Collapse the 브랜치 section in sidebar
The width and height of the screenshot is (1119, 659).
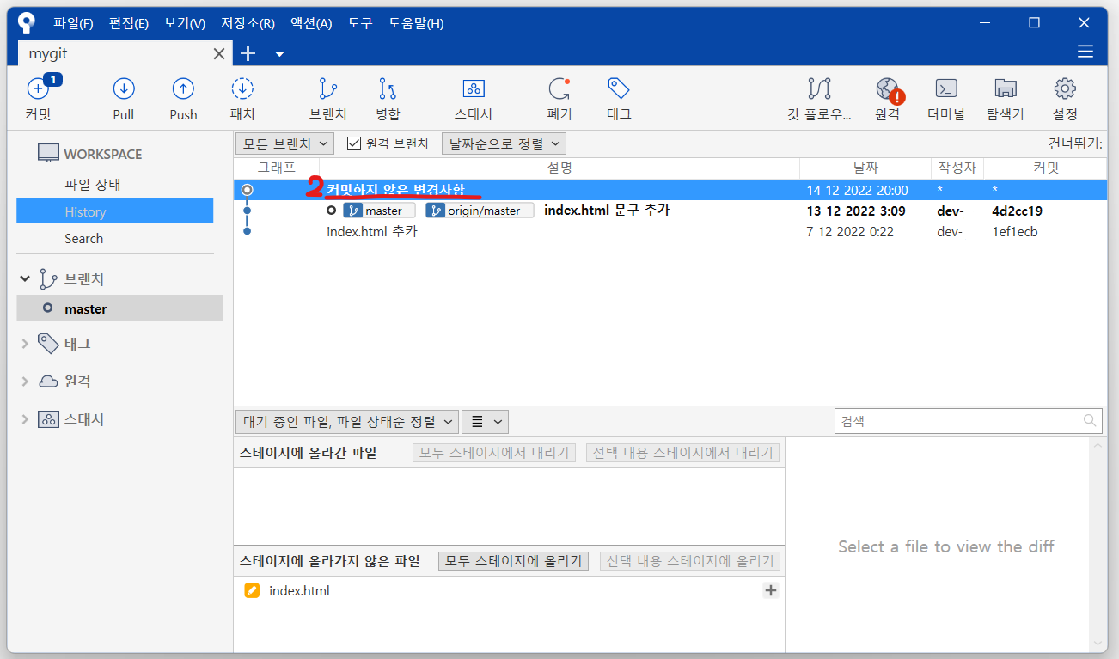25,278
